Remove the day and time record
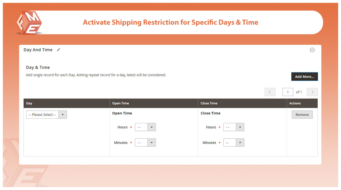Image resolution: width=341 pixels, height=190 pixels. click(302, 115)
